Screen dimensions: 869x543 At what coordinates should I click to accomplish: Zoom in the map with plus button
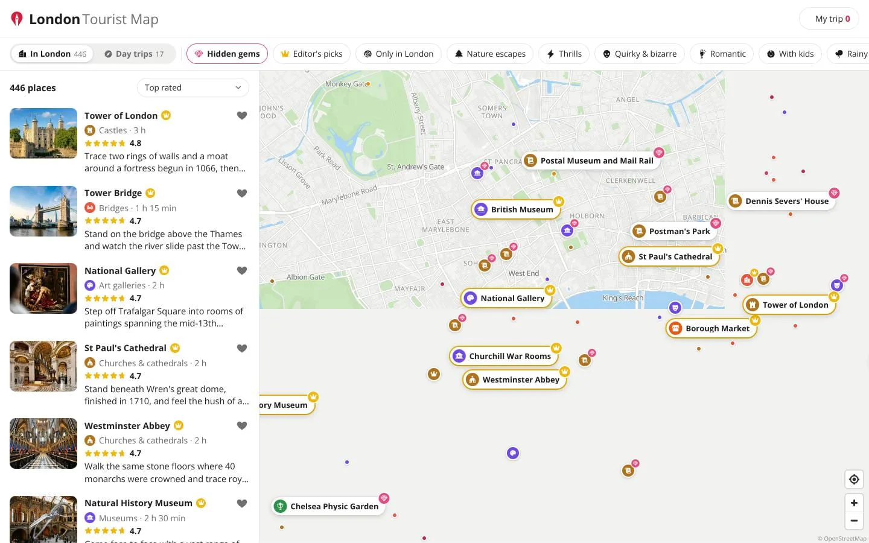tap(854, 503)
